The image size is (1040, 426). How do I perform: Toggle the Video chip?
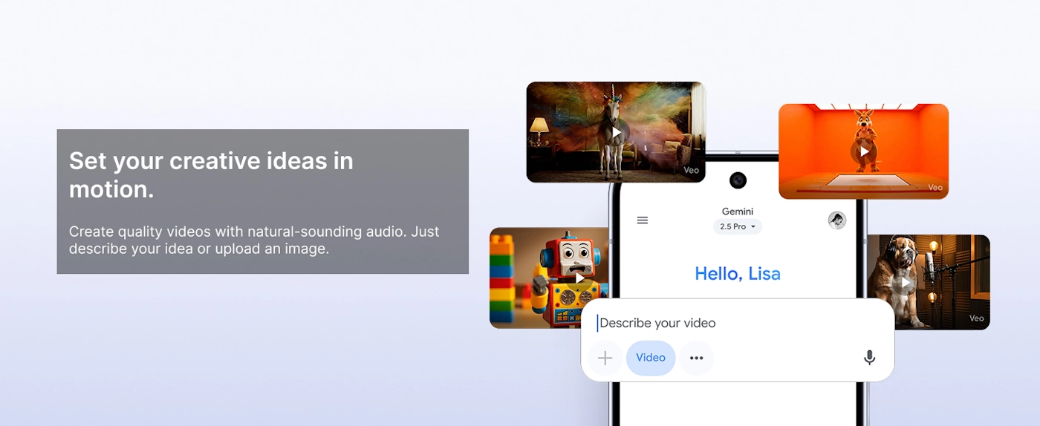tap(651, 358)
